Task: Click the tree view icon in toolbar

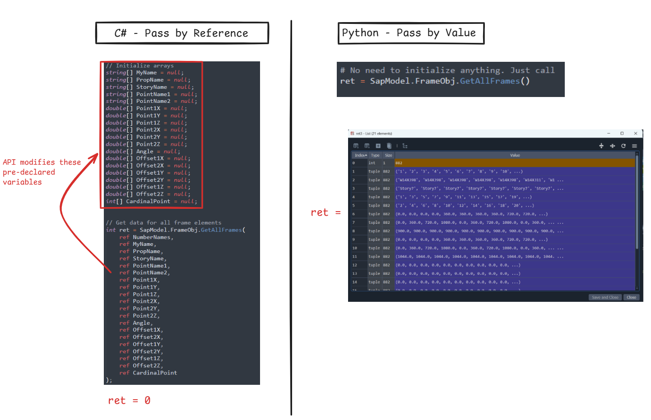Action: (x=405, y=146)
